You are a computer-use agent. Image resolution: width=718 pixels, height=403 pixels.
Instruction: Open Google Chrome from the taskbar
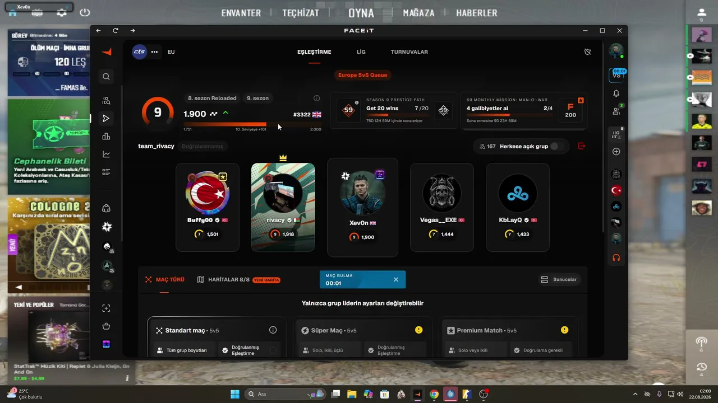point(434,394)
